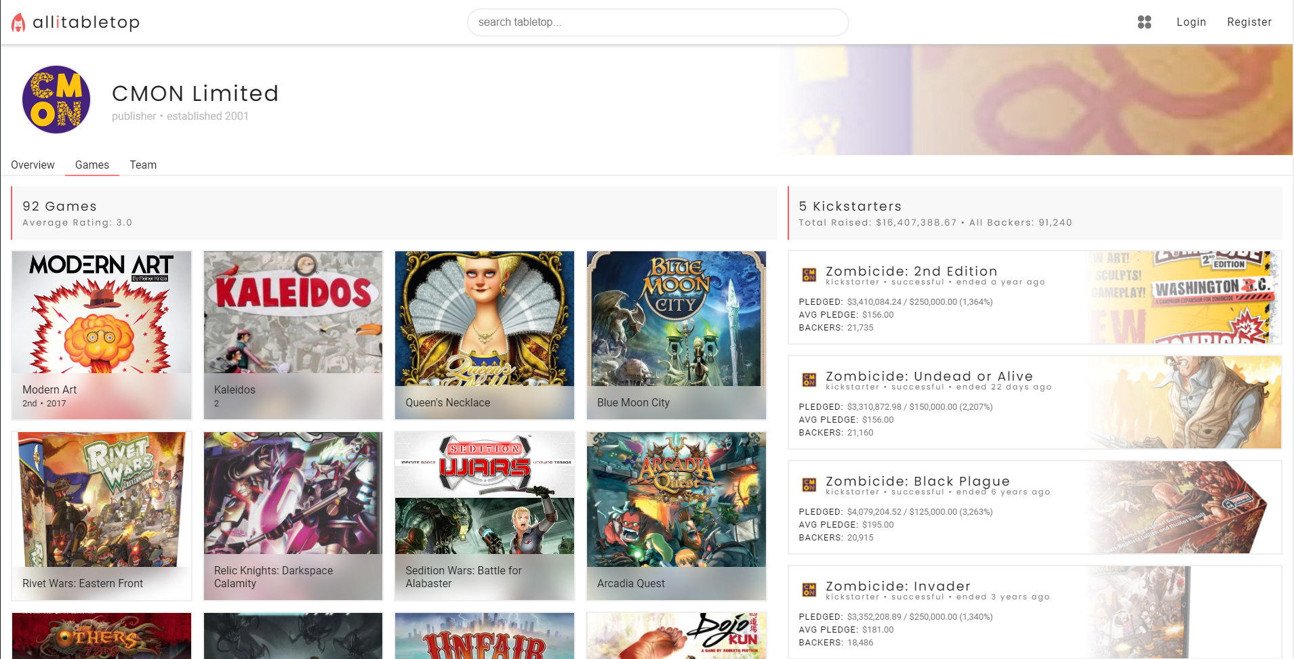Click the CMON Limited publisher logo

(x=56, y=100)
